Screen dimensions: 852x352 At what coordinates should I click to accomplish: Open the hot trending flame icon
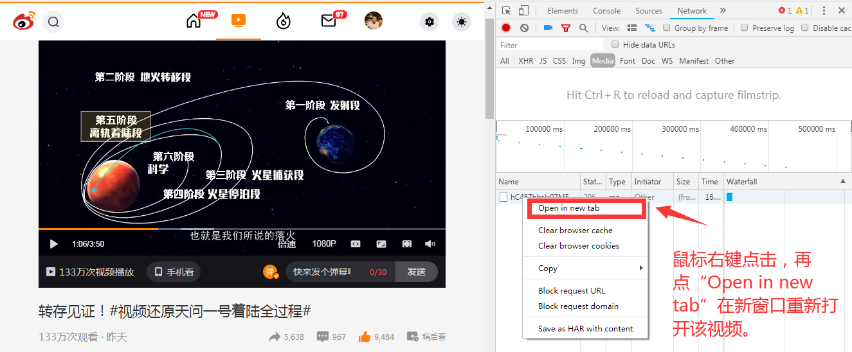[284, 21]
